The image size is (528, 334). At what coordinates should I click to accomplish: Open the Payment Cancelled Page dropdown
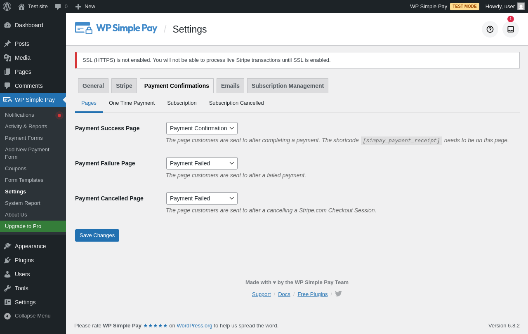pyautogui.click(x=202, y=198)
